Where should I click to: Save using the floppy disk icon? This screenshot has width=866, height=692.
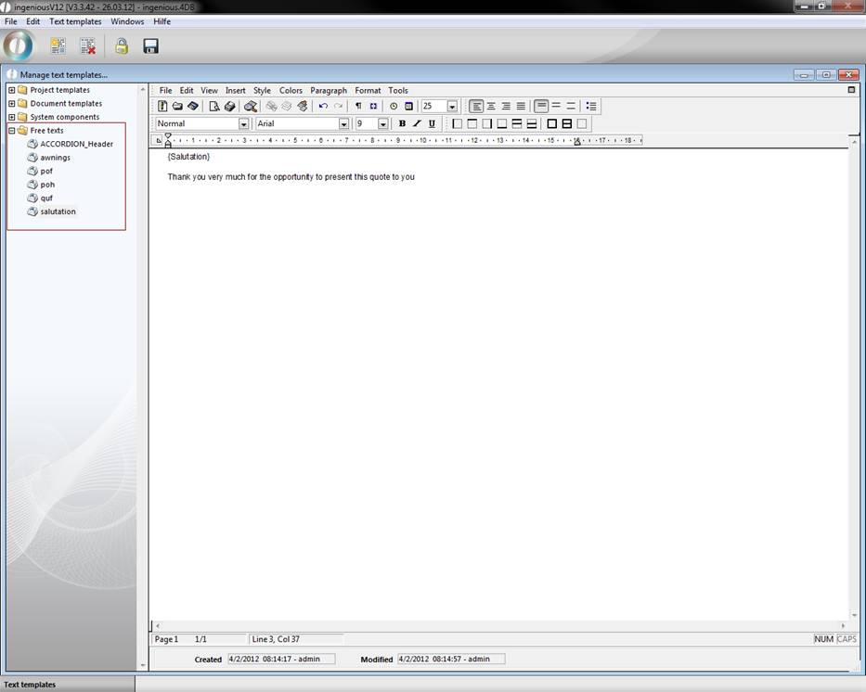150,45
